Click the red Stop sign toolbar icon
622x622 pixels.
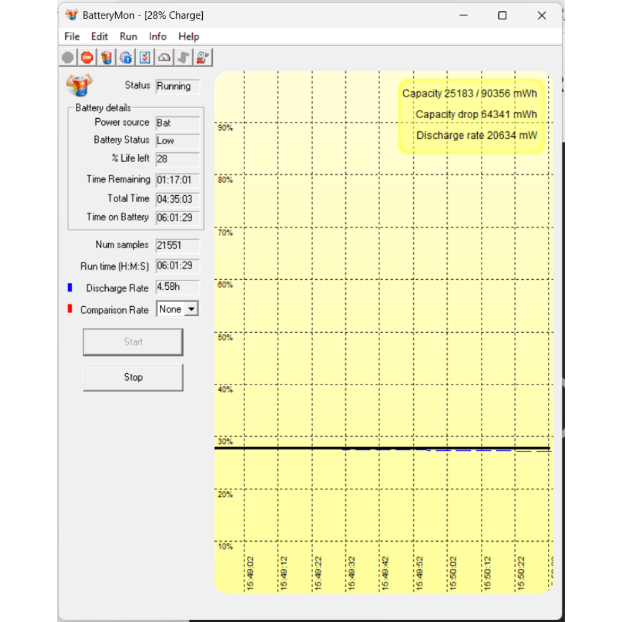tap(87, 58)
